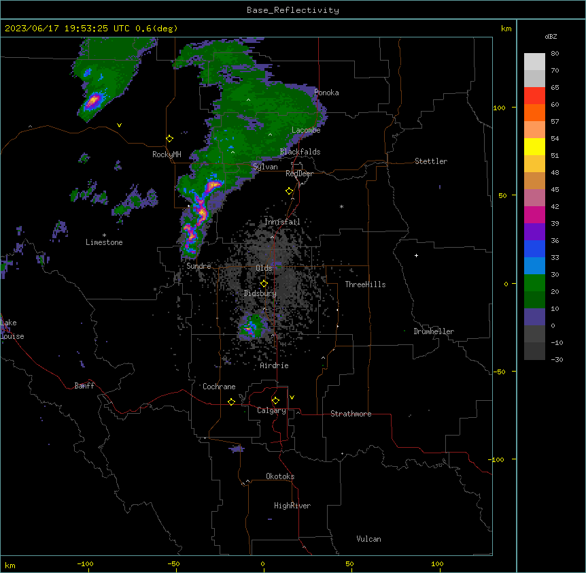Image resolution: width=586 pixels, height=573 pixels.
Task: Click the Vulcan city label
Action: pos(368,539)
